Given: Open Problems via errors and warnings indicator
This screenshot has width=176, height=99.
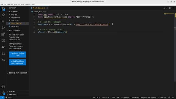Looking at the screenshot, I should (9, 98).
